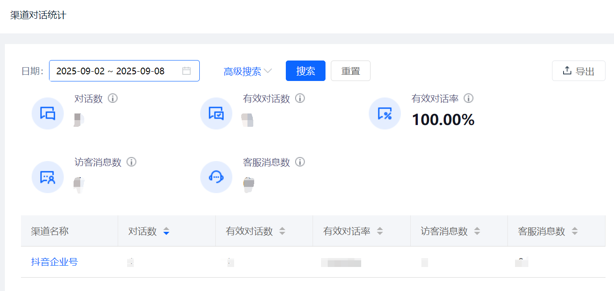This screenshot has height=291, width=614.
Task: Sort table by 对话数 column
Action: tap(166, 231)
